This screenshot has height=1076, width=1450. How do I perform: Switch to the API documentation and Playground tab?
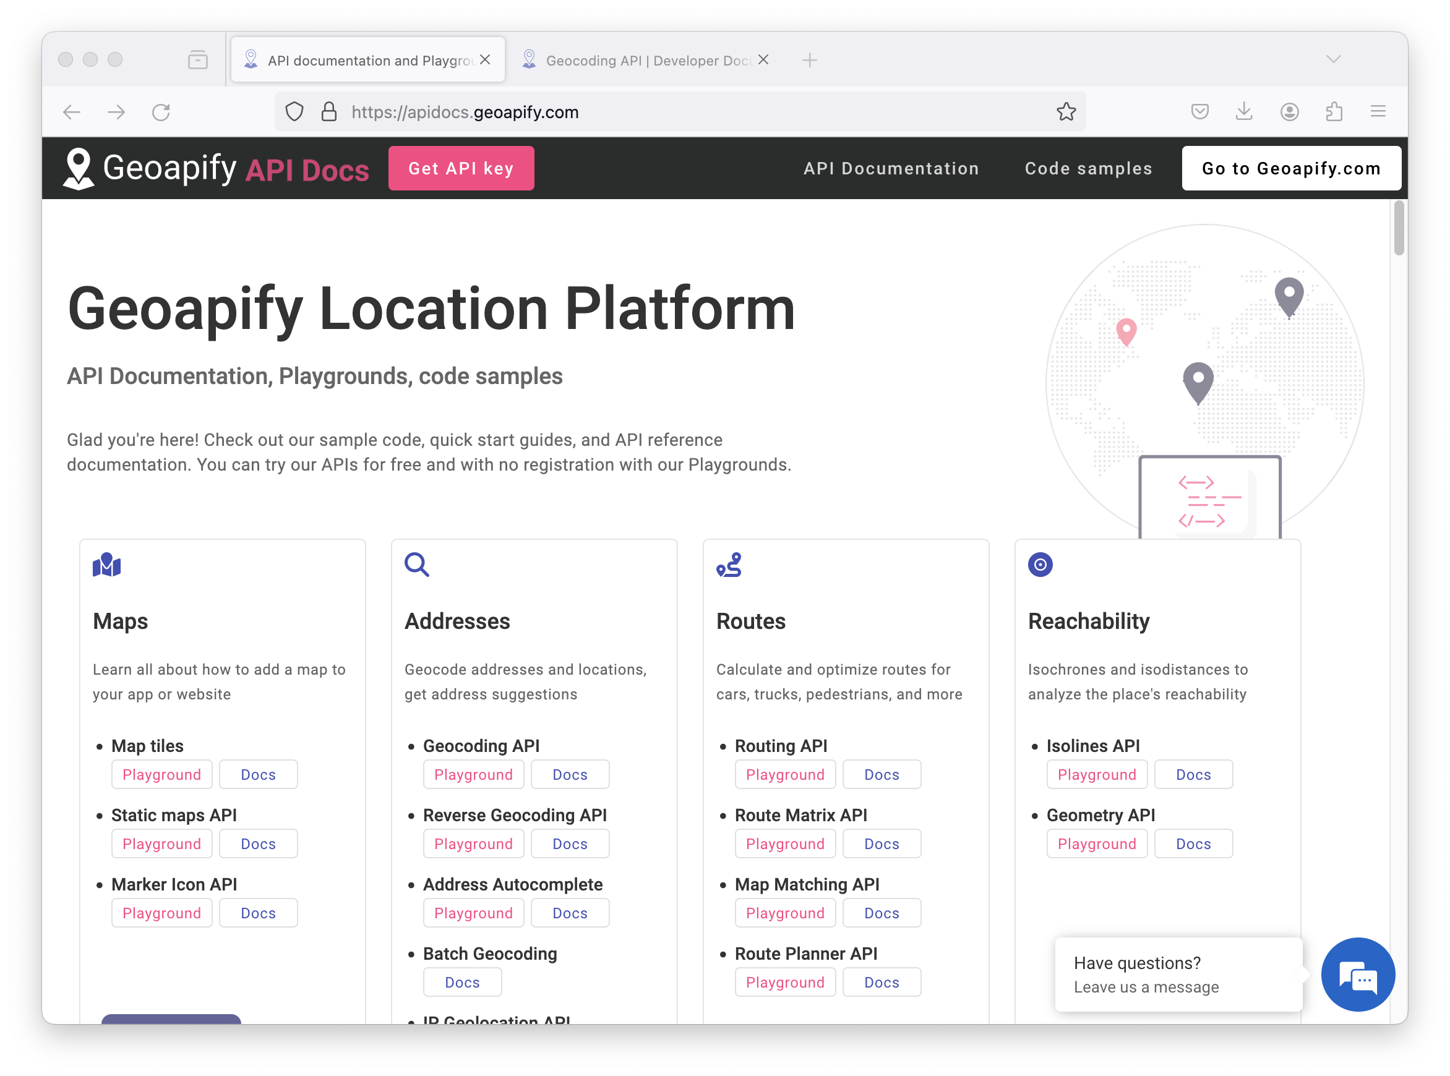(368, 60)
